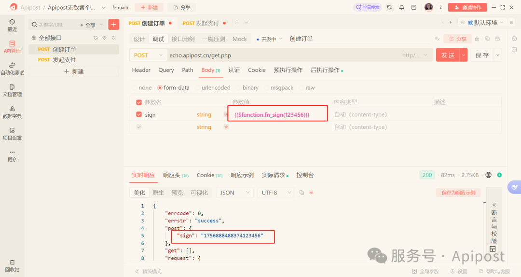Open the notifications bell
Viewport: 521px width, 277px height.
pos(402,7)
